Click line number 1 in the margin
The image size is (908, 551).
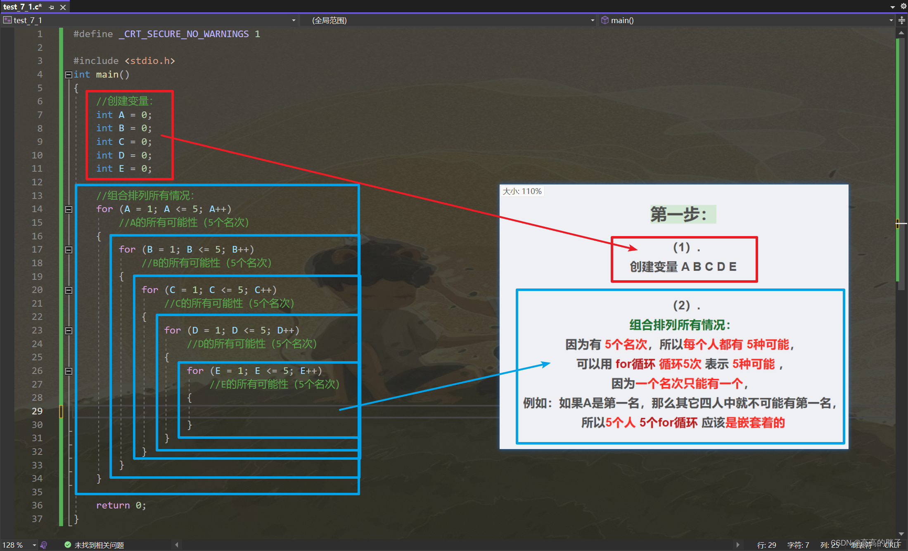[x=40, y=34]
